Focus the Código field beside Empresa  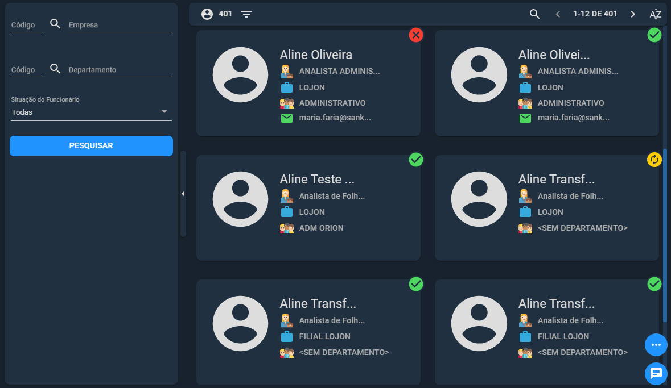pyautogui.click(x=27, y=25)
